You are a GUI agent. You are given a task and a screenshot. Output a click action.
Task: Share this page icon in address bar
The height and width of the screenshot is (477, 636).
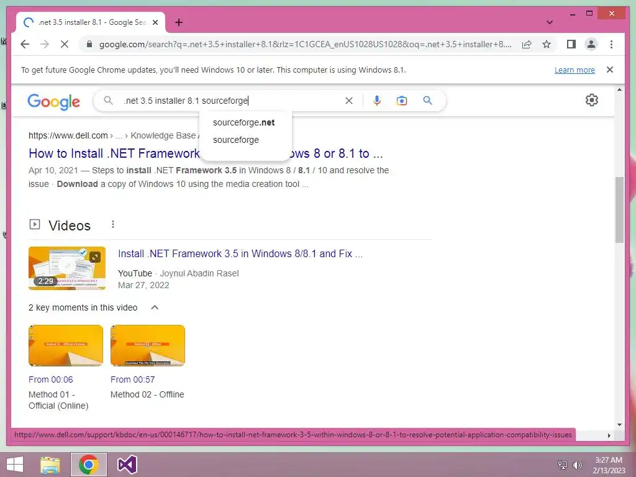(x=527, y=44)
